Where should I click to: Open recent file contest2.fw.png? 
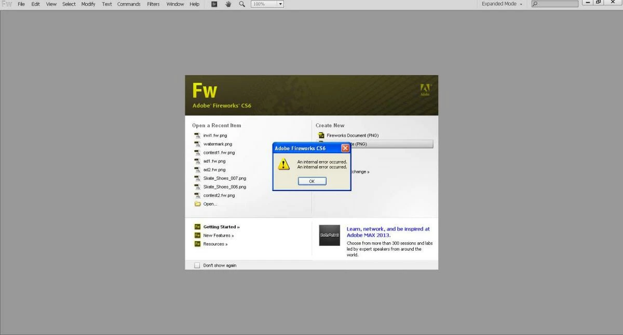(219, 195)
